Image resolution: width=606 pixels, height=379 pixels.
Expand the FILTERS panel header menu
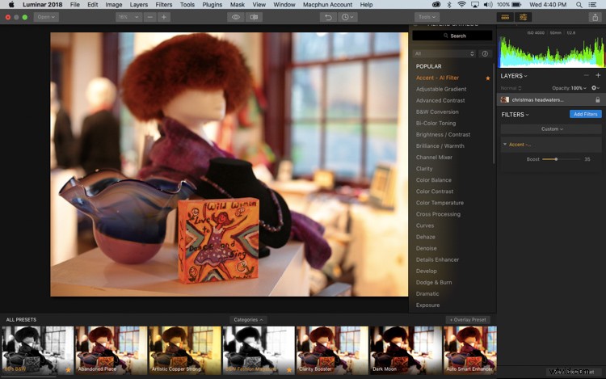point(516,115)
